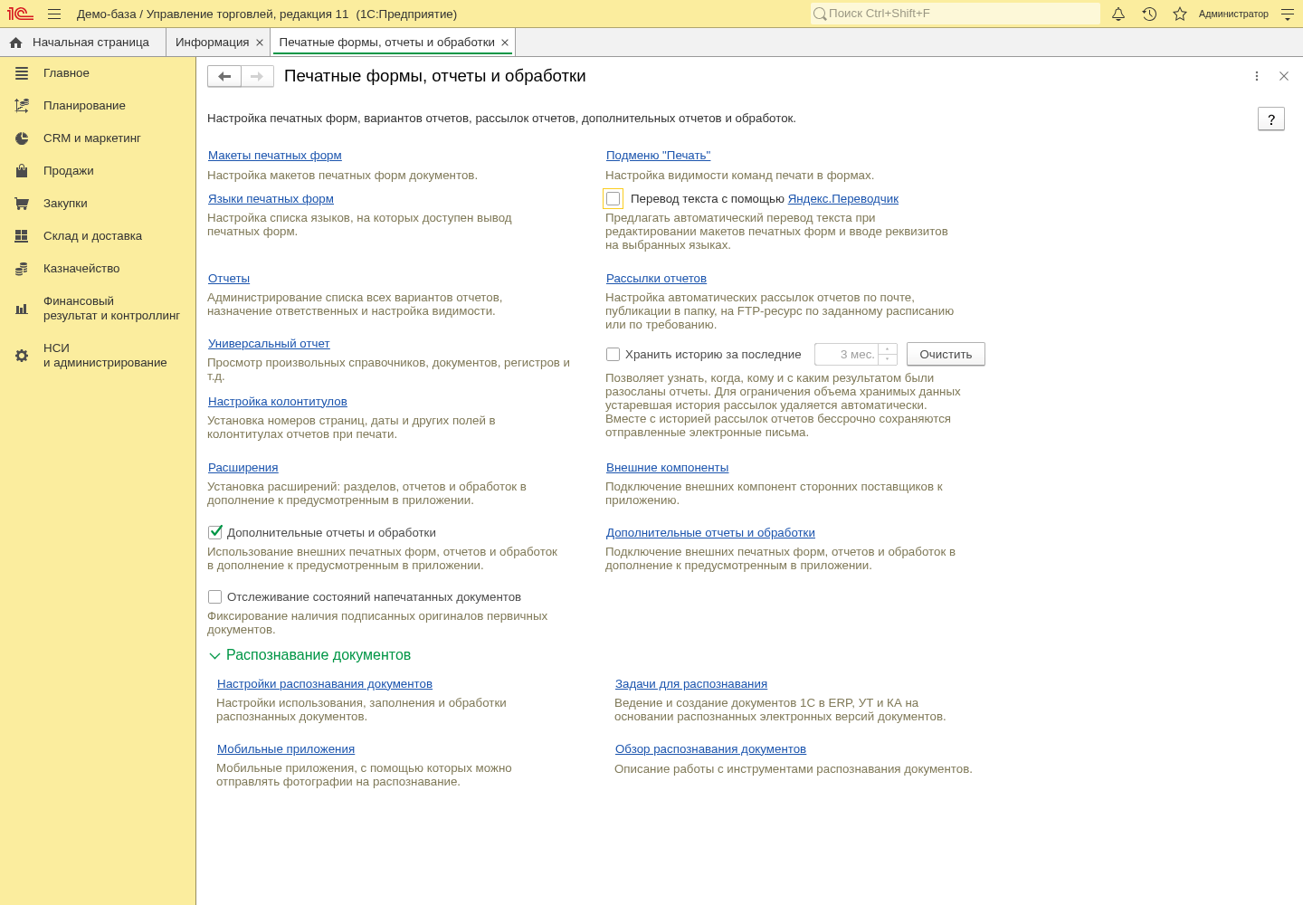This screenshot has height=905, width=1303.
Task: Open Настройки распознавания документов link
Action: [x=325, y=684]
